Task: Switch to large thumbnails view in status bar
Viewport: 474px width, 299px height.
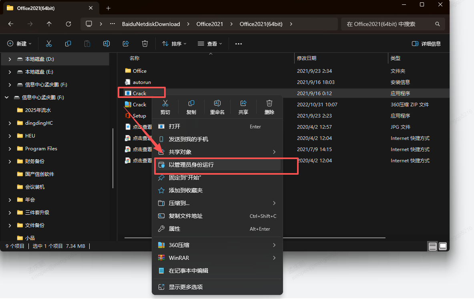Action: (x=443, y=246)
